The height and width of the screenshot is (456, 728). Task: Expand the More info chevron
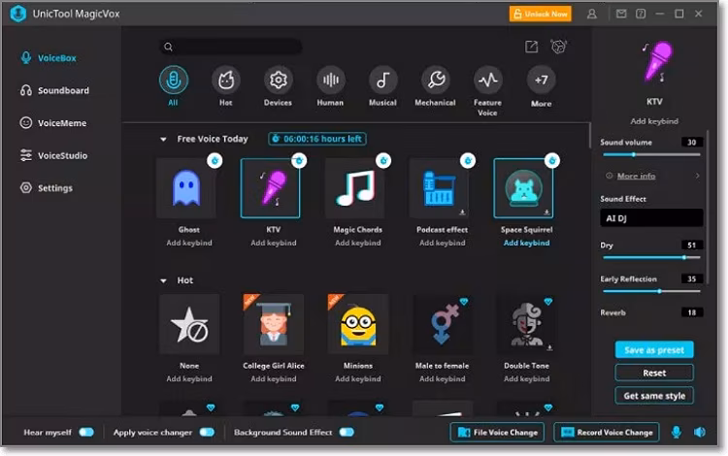click(697, 176)
